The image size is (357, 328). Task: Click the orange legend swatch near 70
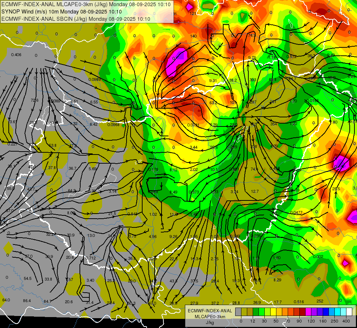click(285, 312)
